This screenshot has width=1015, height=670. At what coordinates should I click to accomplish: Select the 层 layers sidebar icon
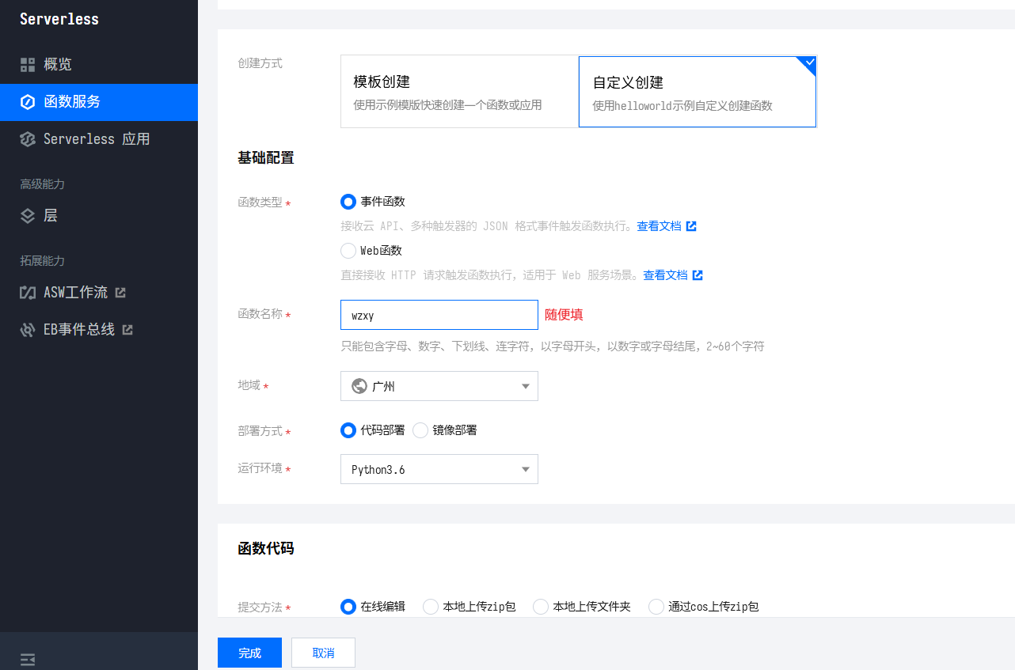click(29, 215)
